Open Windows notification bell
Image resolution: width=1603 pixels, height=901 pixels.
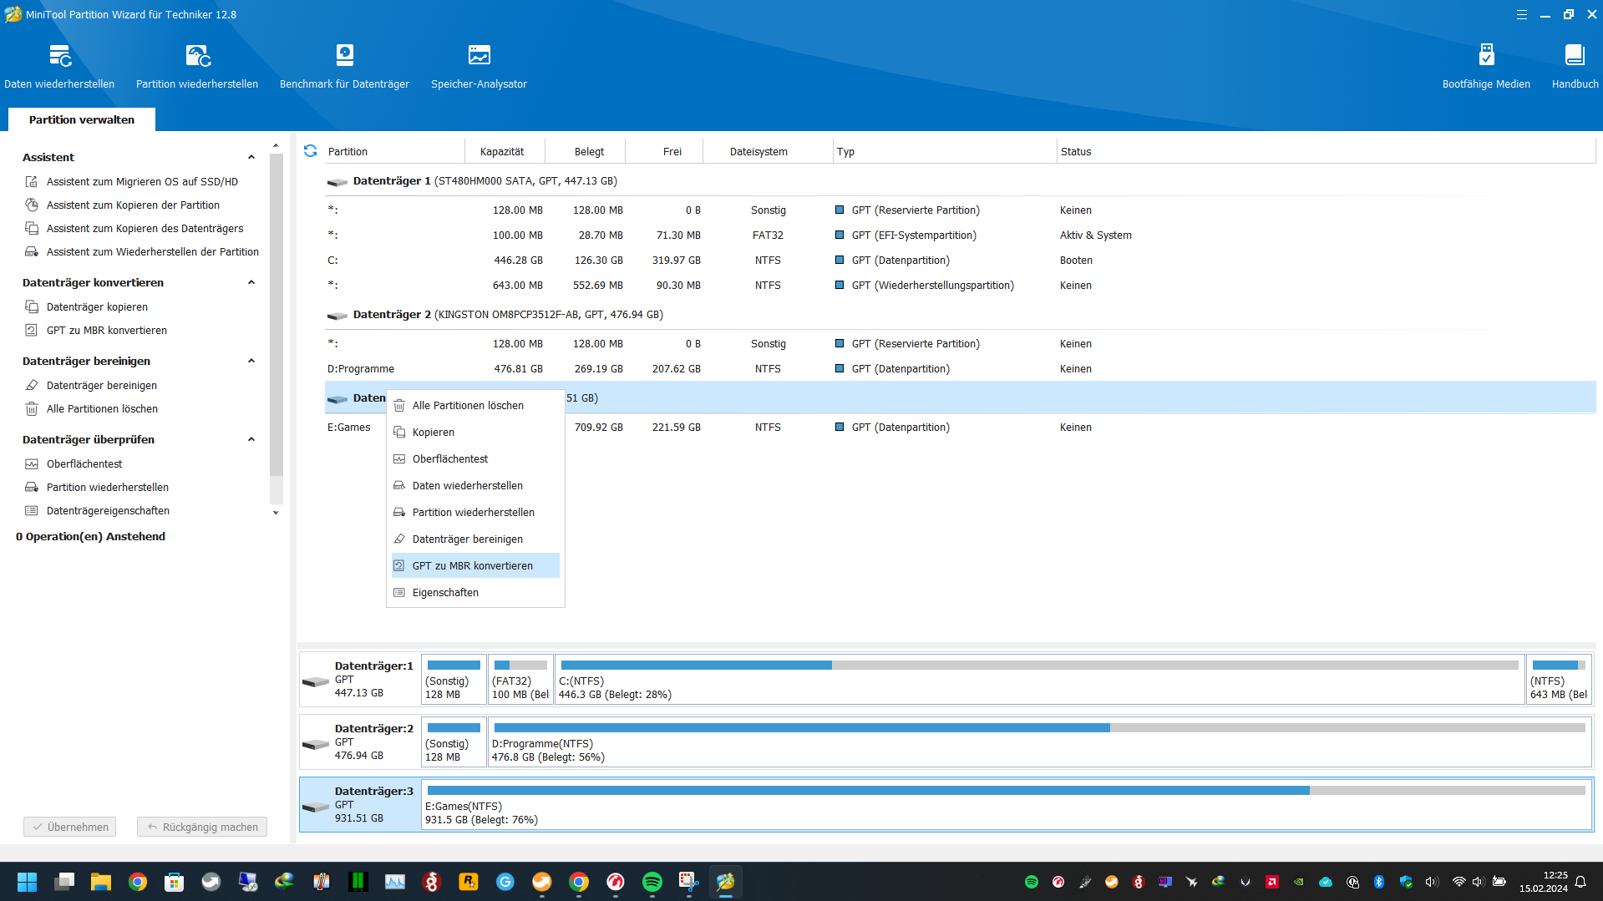[x=1580, y=882]
